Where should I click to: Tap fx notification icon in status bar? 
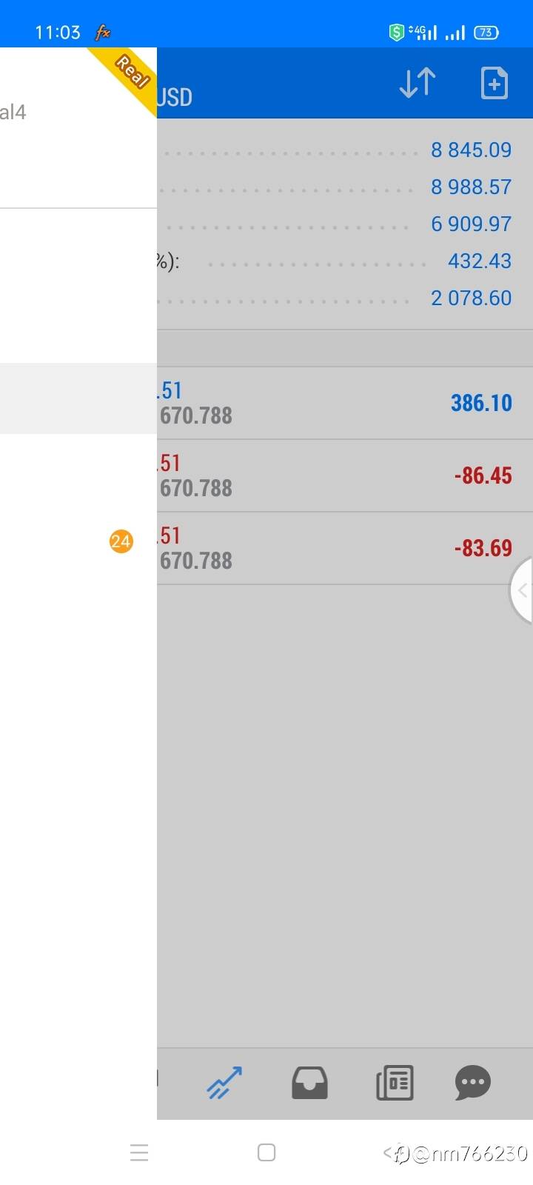[103, 33]
